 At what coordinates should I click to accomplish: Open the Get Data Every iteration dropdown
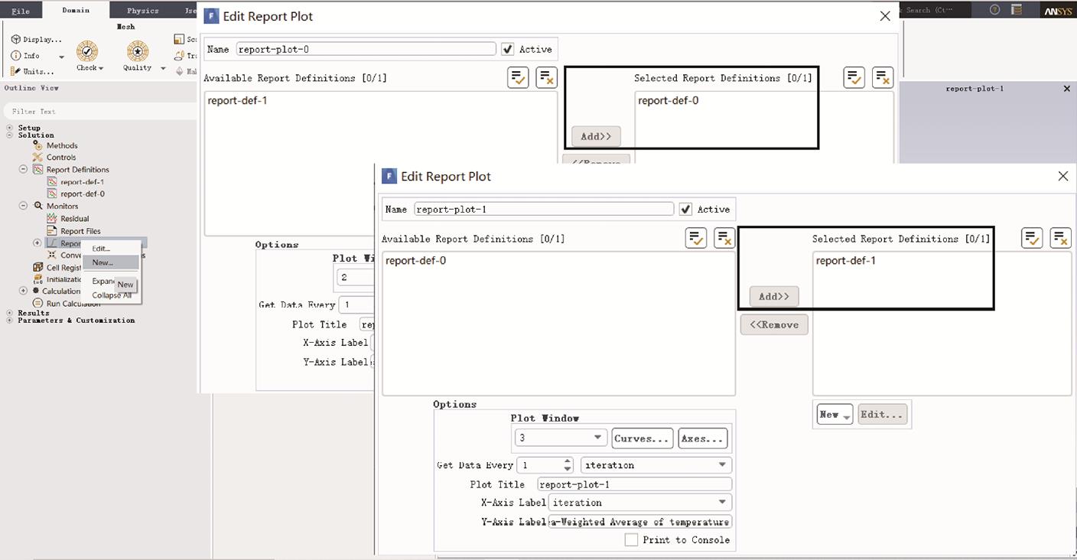pos(656,465)
